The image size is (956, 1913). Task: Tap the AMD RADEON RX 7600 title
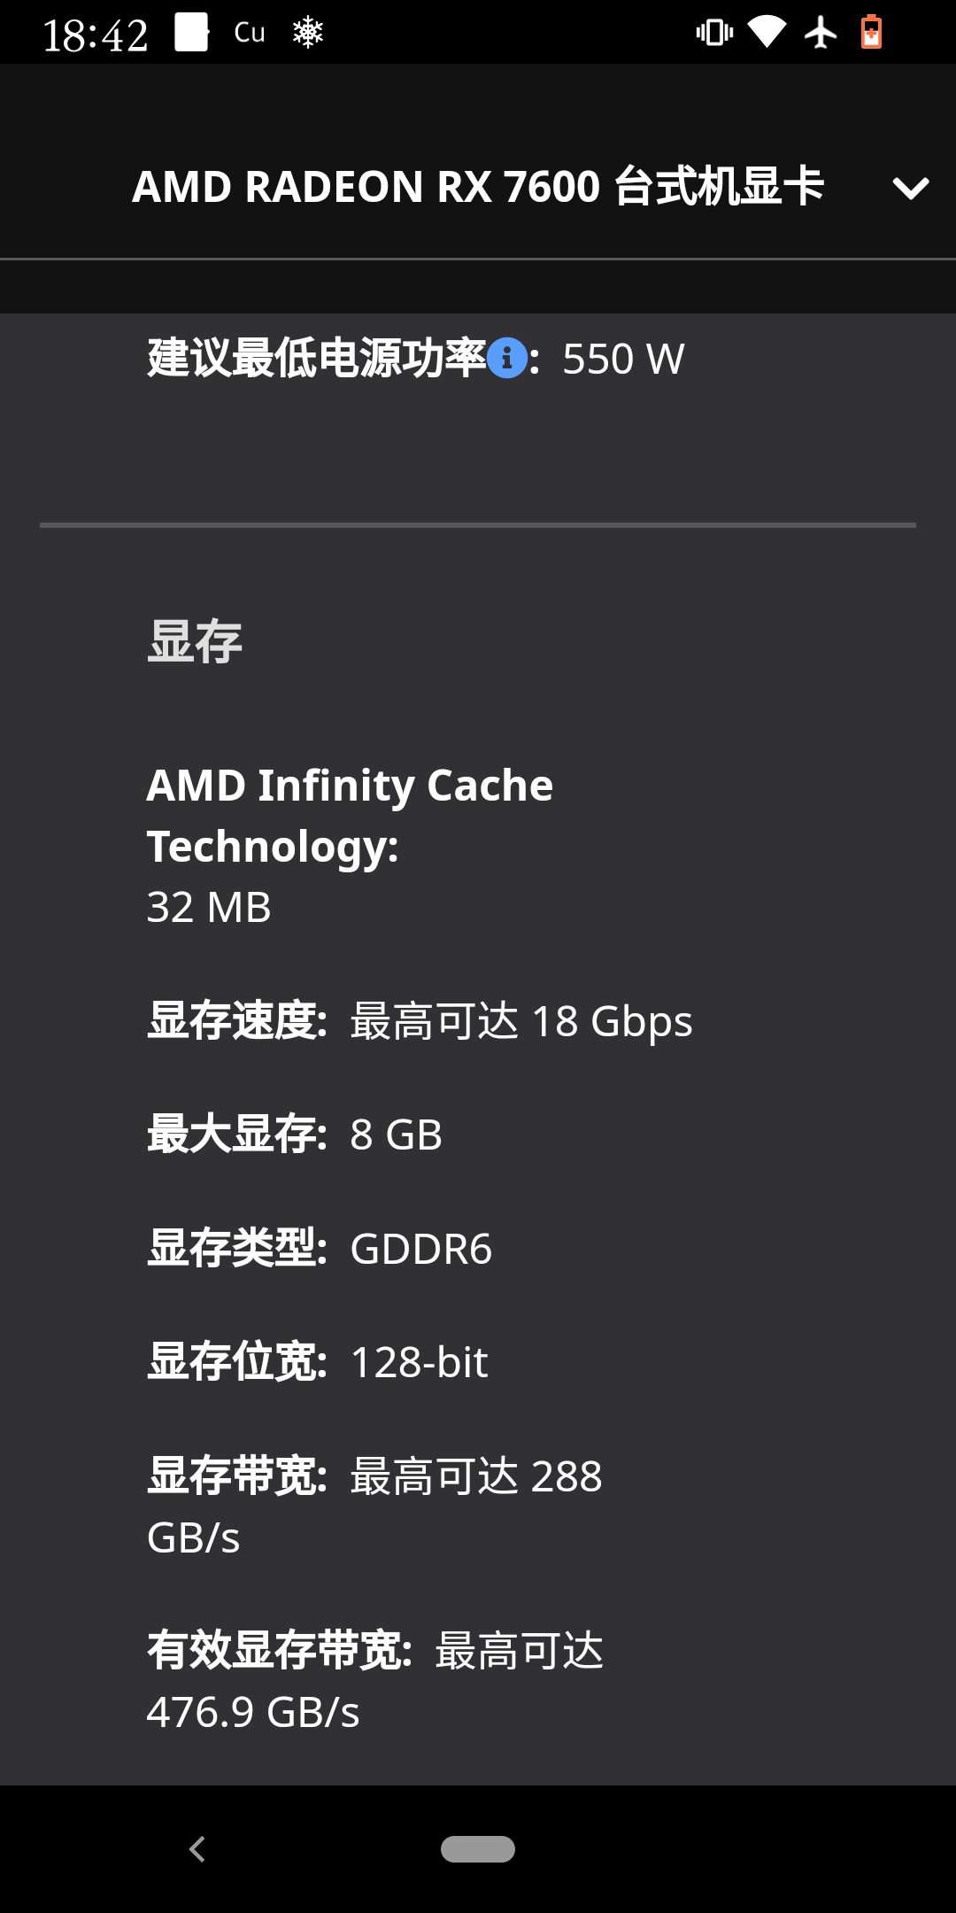478,187
